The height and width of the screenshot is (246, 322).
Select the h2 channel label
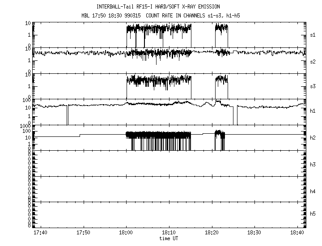314,138
